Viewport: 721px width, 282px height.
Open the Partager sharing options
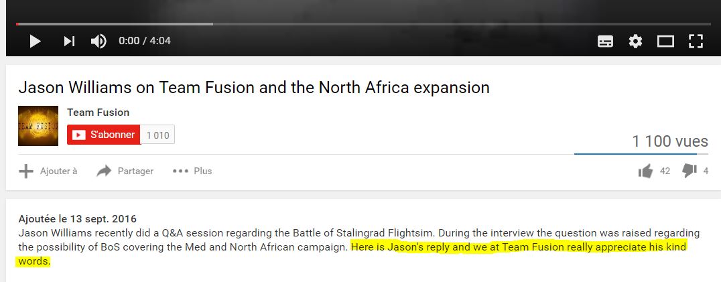tap(125, 171)
